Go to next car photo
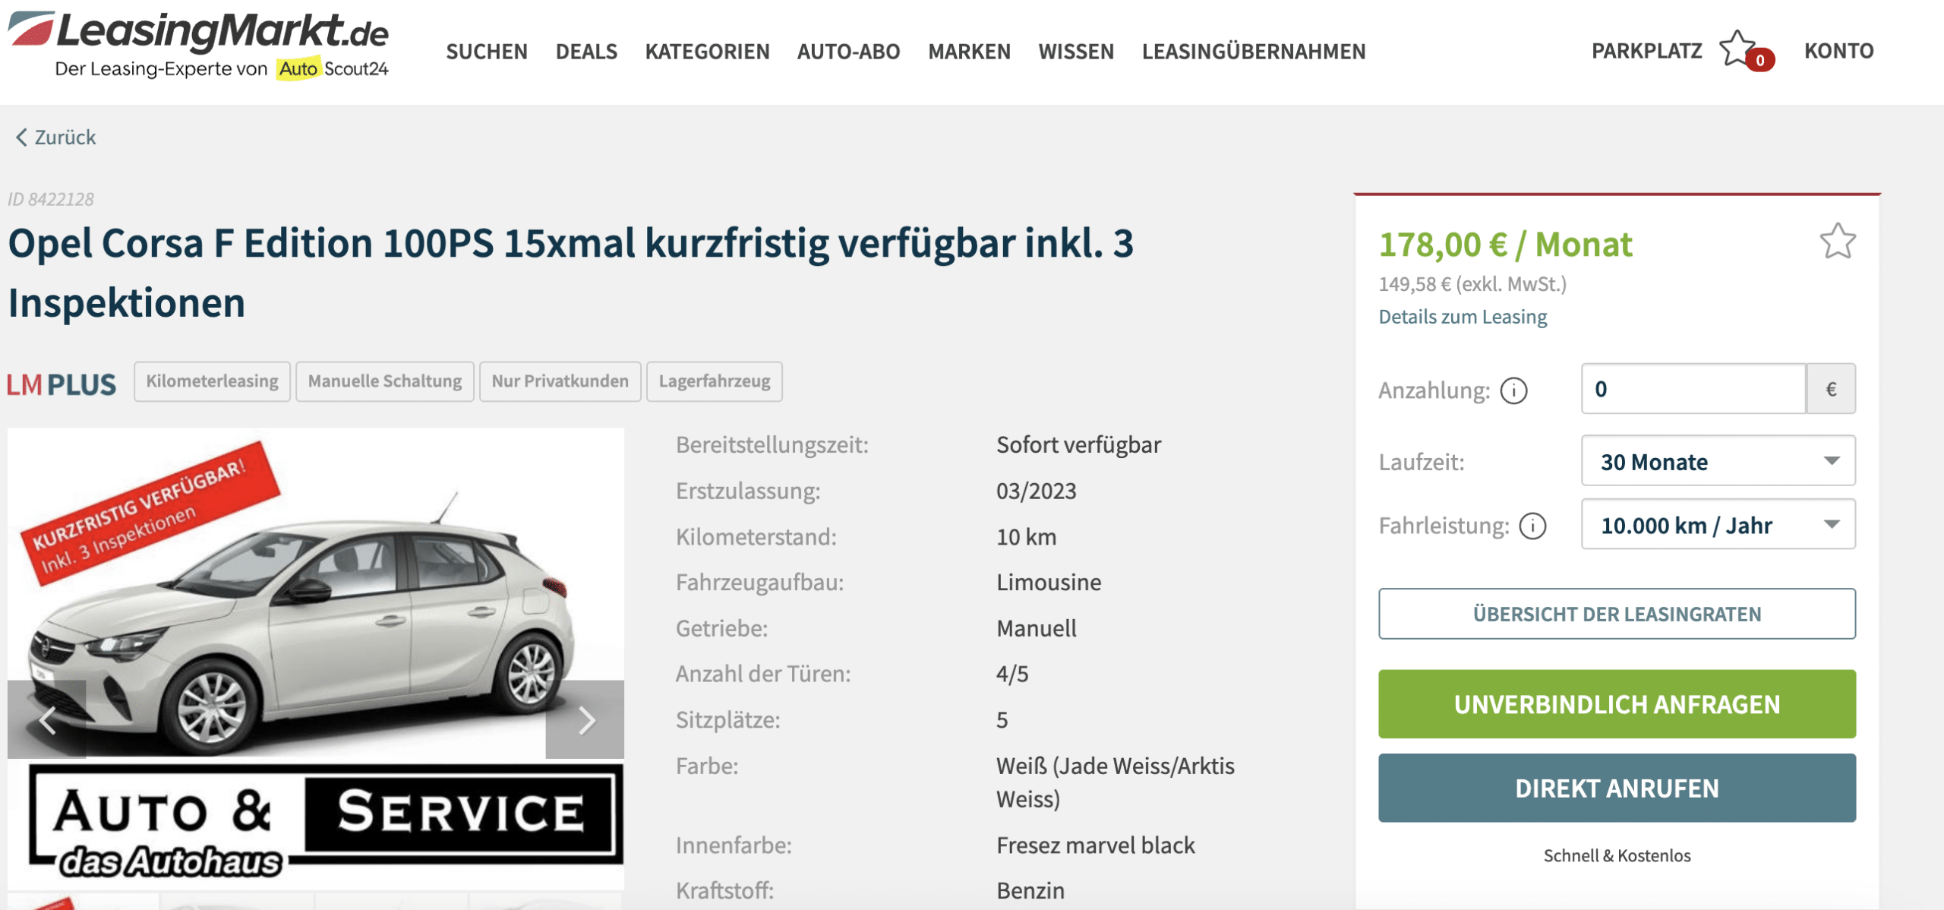This screenshot has width=1944, height=910. pyautogui.click(x=585, y=719)
